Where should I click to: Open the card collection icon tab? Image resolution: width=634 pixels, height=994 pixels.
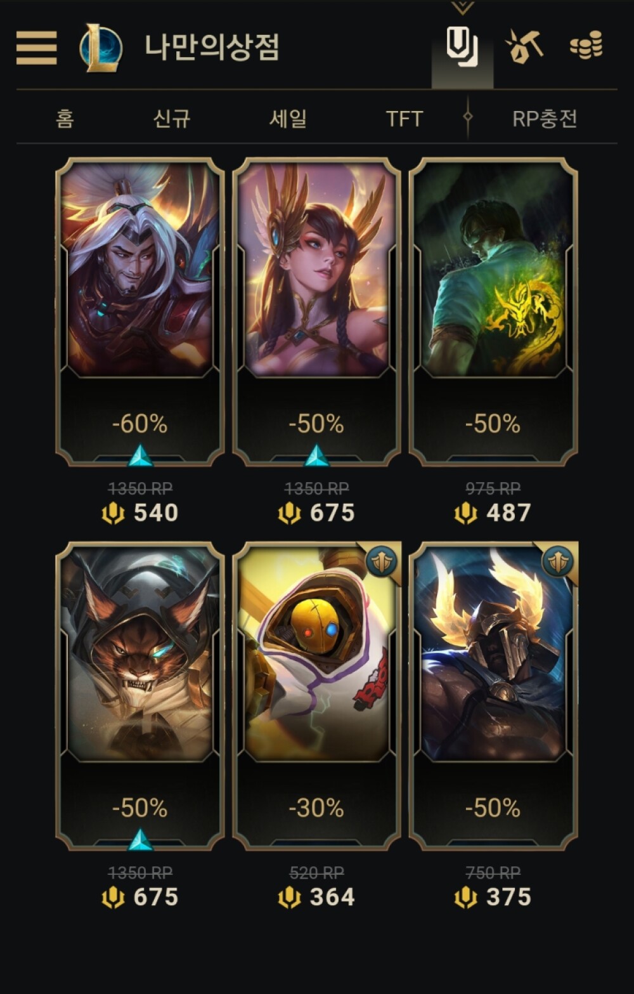(462, 47)
